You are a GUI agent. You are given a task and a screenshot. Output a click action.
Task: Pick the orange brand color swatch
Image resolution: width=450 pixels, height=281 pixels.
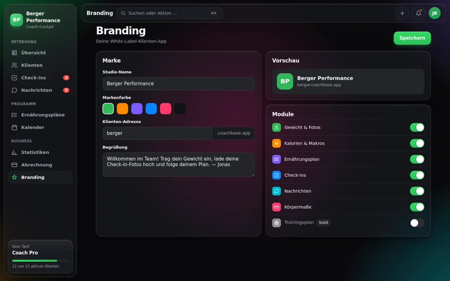tap(122, 109)
